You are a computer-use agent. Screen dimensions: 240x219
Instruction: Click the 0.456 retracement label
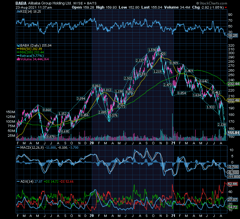(85, 115)
